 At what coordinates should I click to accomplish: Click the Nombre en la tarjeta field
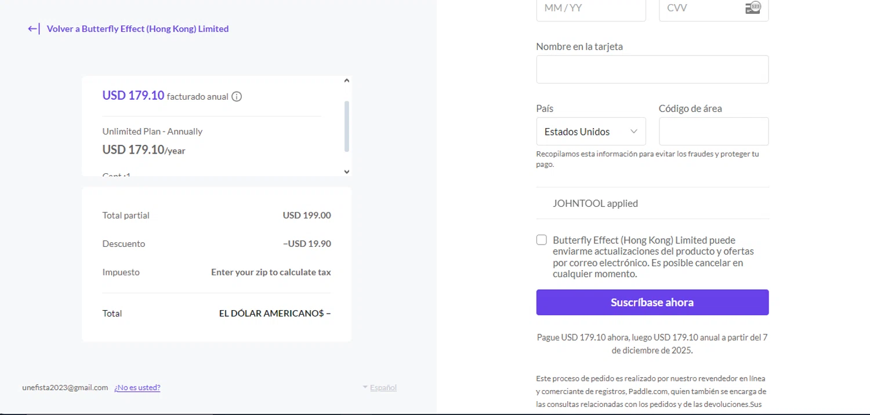652,70
